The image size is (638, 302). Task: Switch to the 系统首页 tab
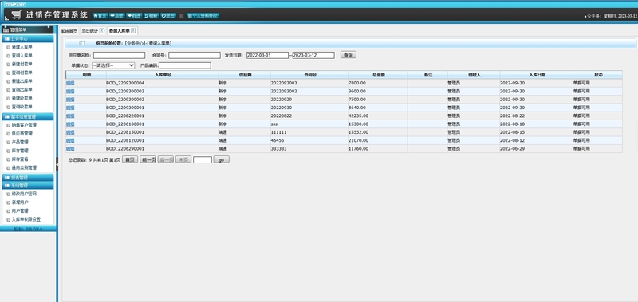[x=69, y=31]
